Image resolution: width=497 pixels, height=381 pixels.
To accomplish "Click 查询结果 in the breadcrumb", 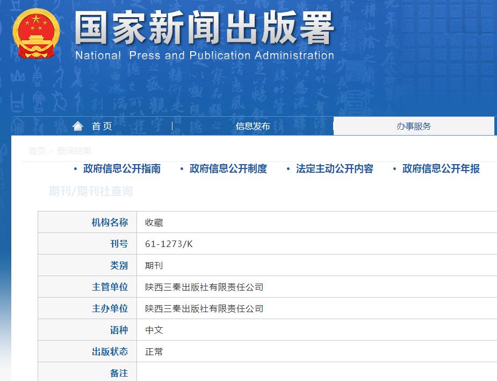I will (x=74, y=151).
